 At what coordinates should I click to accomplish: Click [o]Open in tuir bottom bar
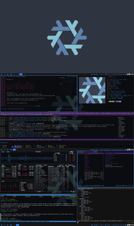pyautogui.click(x=31, y=221)
